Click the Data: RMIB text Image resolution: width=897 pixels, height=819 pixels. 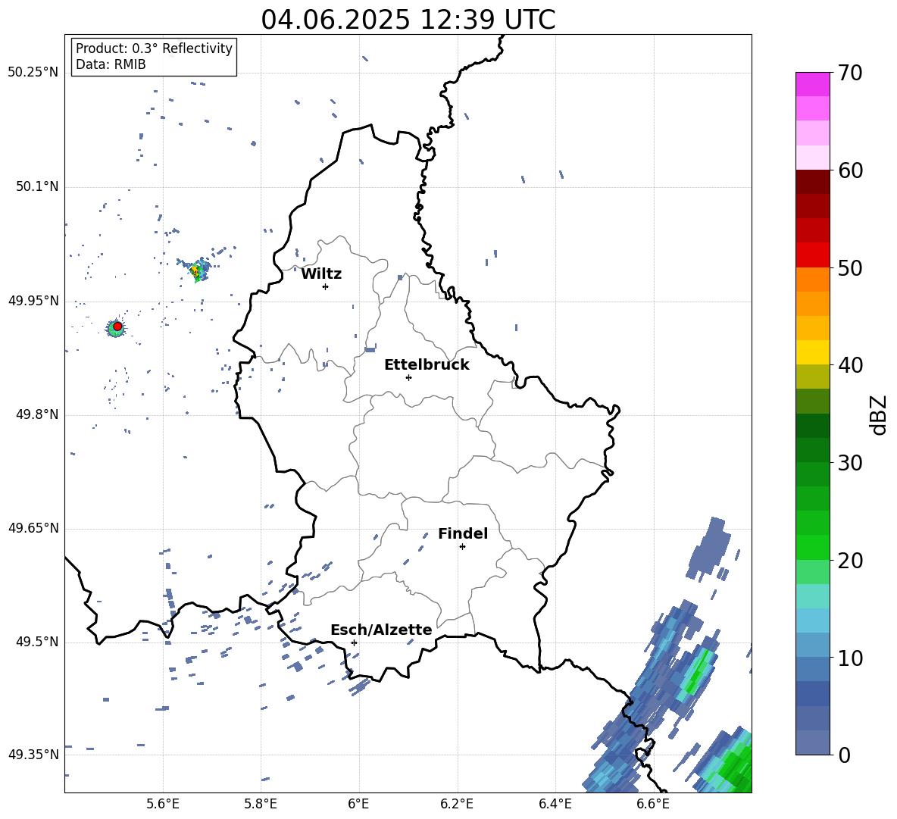pyautogui.click(x=111, y=64)
